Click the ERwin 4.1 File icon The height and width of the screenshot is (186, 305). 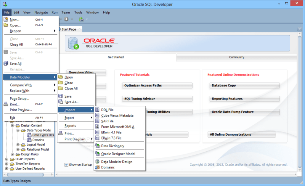tap(97, 132)
